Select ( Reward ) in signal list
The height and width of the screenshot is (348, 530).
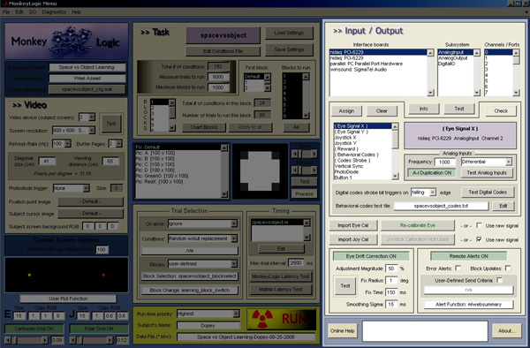pyautogui.click(x=363, y=149)
